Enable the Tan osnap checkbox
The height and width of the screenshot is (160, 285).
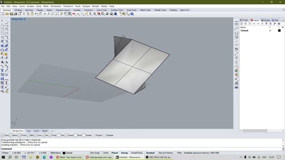[x=58, y=135]
